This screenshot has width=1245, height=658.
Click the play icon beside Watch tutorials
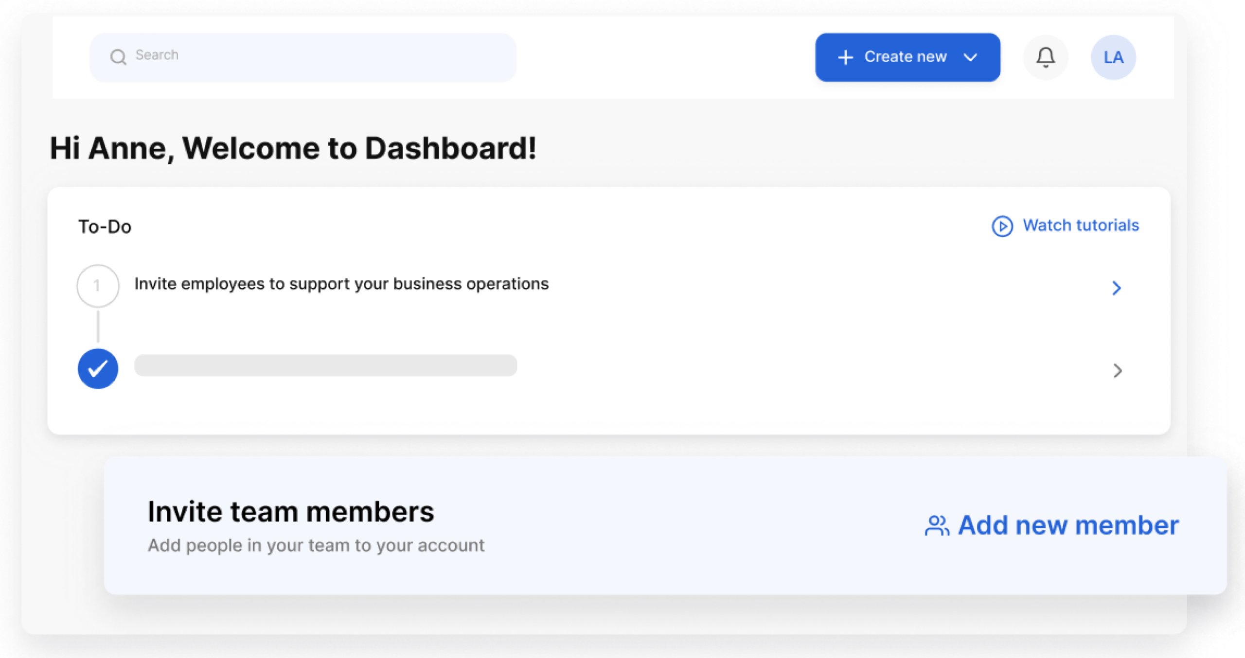point(1002,226)
